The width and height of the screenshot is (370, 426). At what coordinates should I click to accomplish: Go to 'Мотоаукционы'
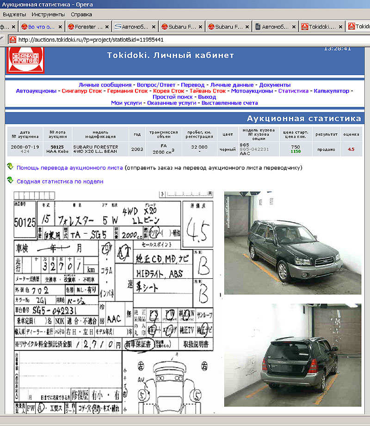pos(252,91)
